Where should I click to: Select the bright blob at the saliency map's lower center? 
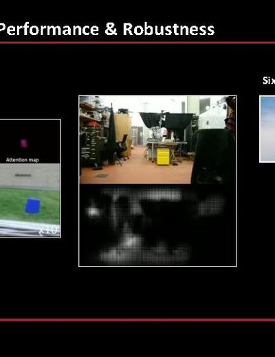[129, 242]
